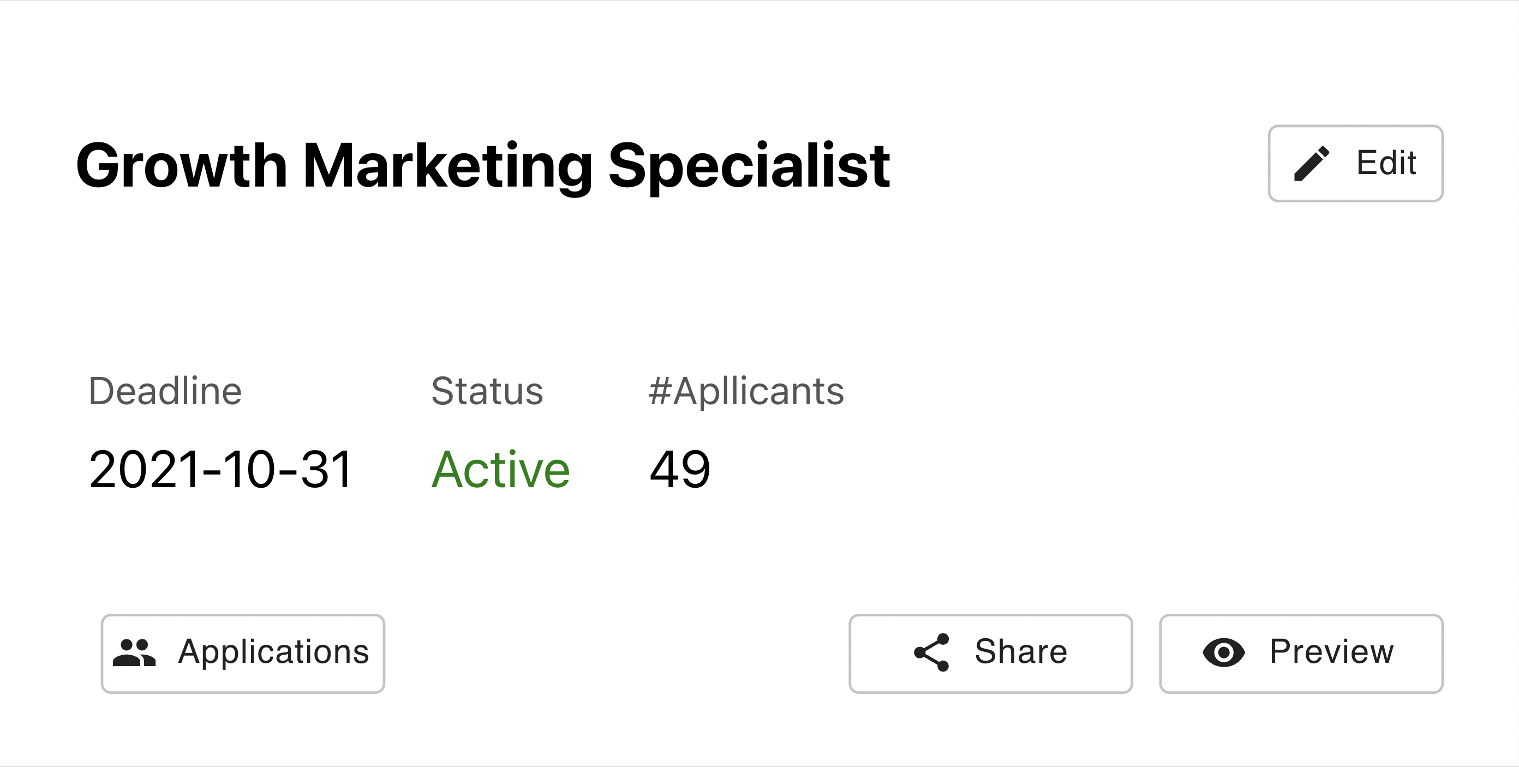The image size is (1519, 767).
Task: Click the word Specialist in the heading
Action: [749, 166]
